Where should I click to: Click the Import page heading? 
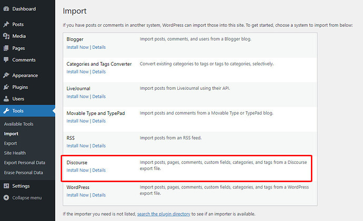click(x=75, y=11)
